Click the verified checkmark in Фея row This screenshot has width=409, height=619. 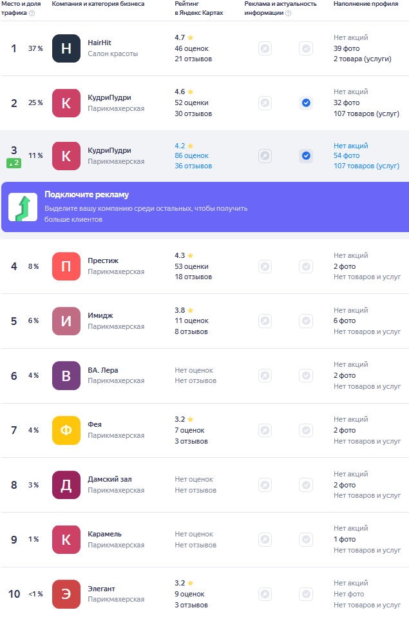(x=306, y=430)
